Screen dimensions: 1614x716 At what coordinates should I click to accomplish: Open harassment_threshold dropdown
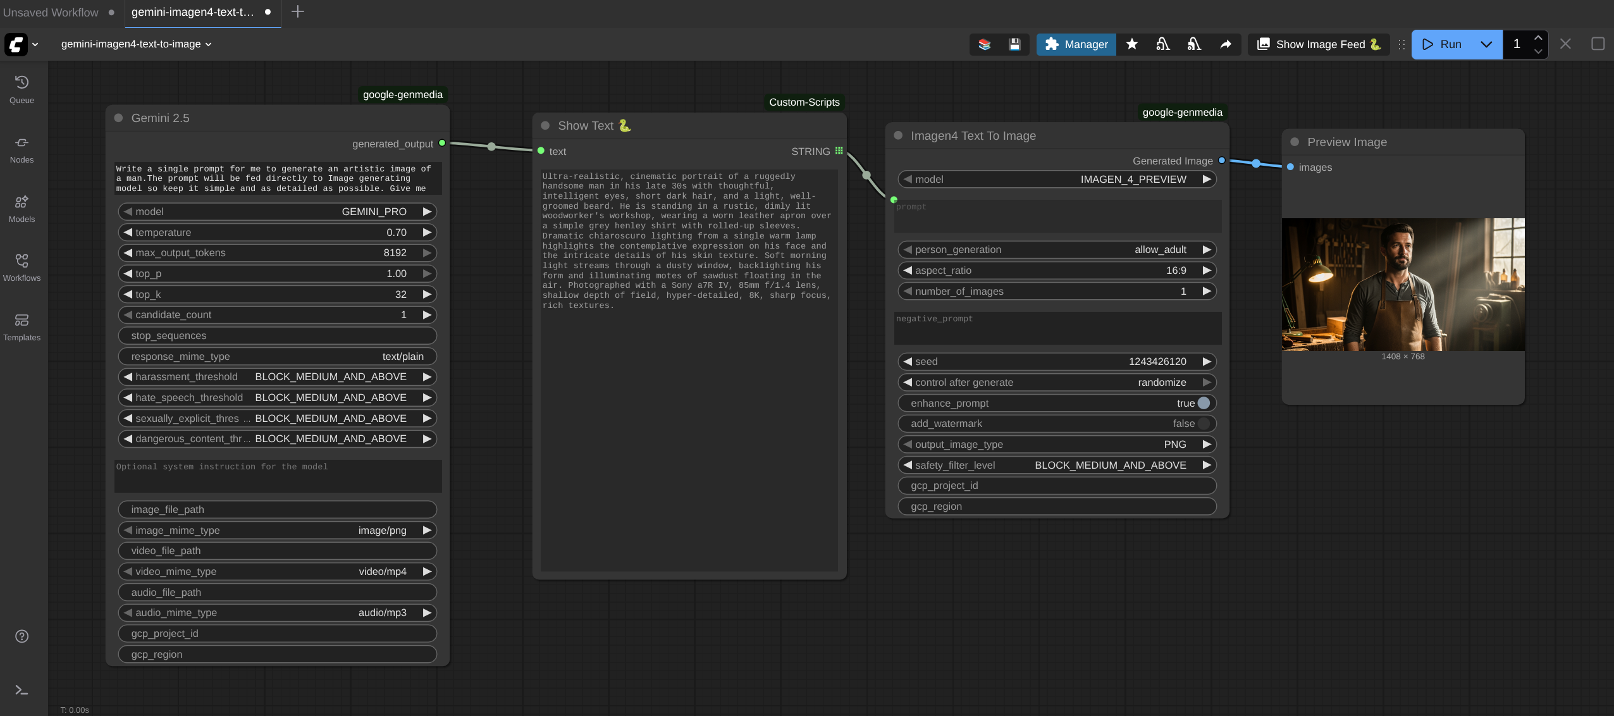(x=277, y=377)
